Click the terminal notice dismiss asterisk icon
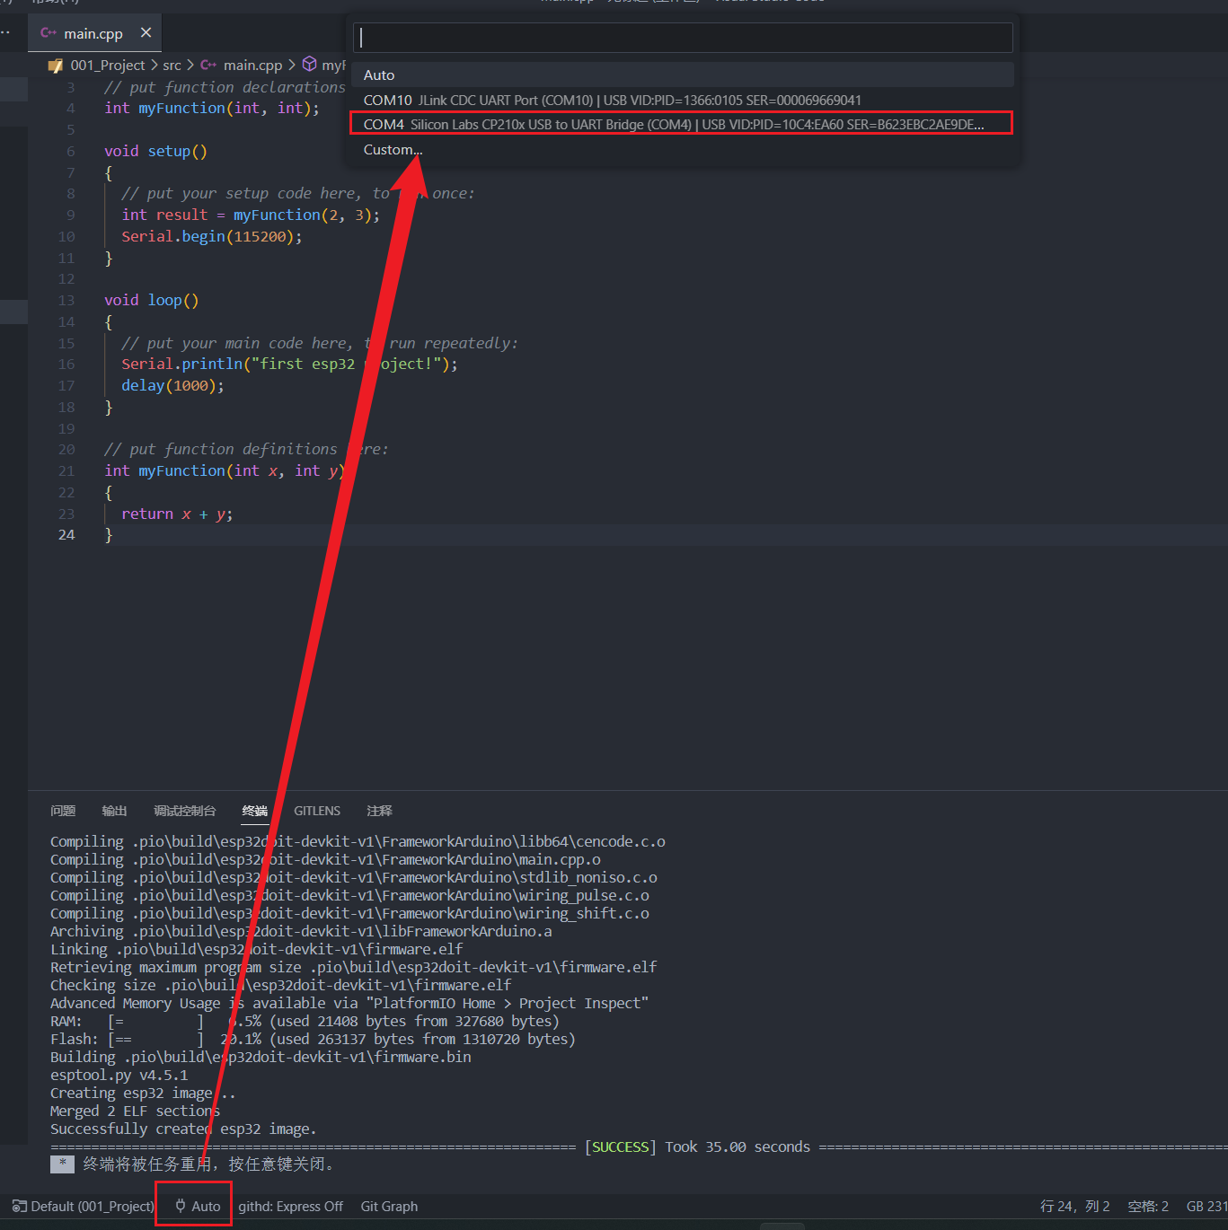 tap(61, 1164)
